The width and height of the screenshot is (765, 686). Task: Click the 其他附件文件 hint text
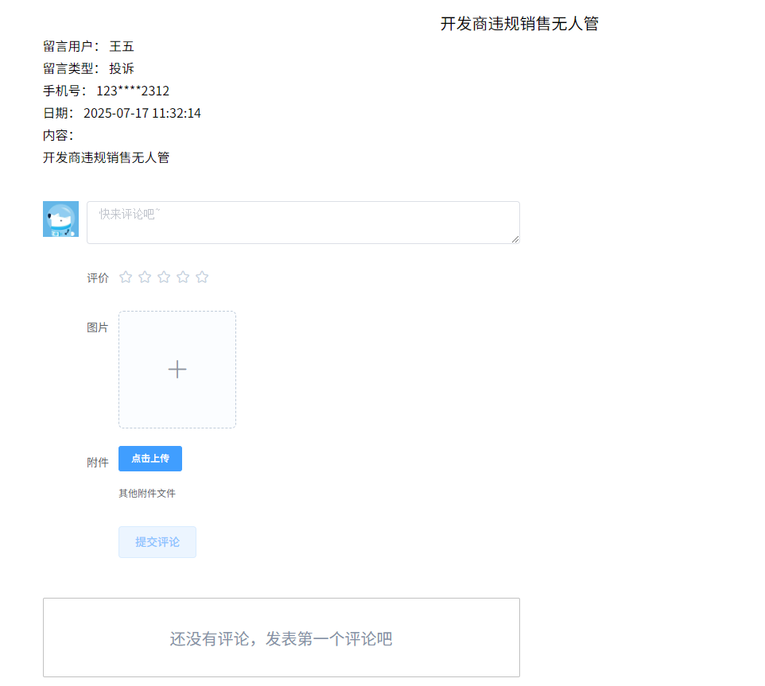click(x=147, y=494)
